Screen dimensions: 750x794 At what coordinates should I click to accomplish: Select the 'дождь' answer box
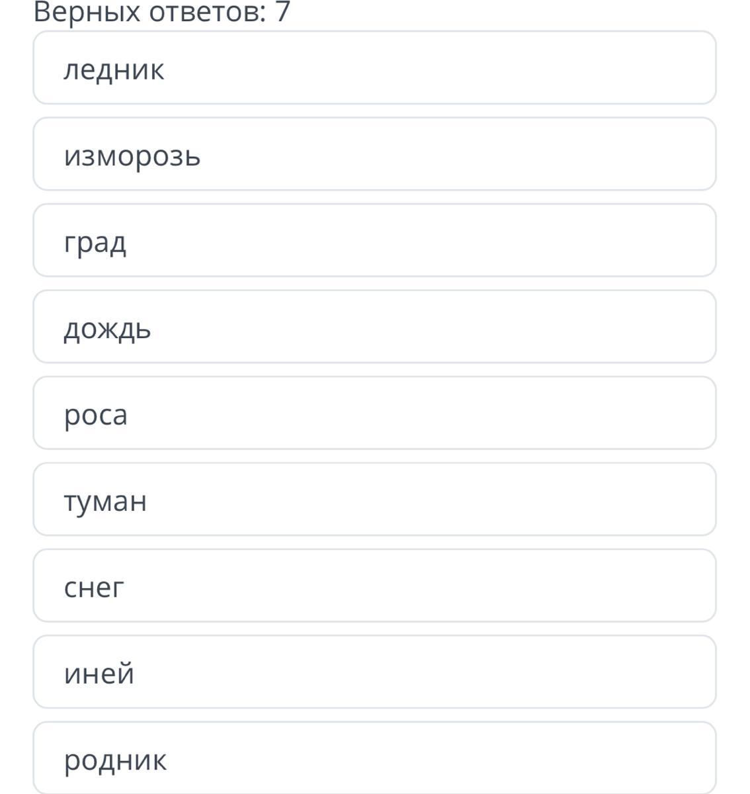click(374, 327)
